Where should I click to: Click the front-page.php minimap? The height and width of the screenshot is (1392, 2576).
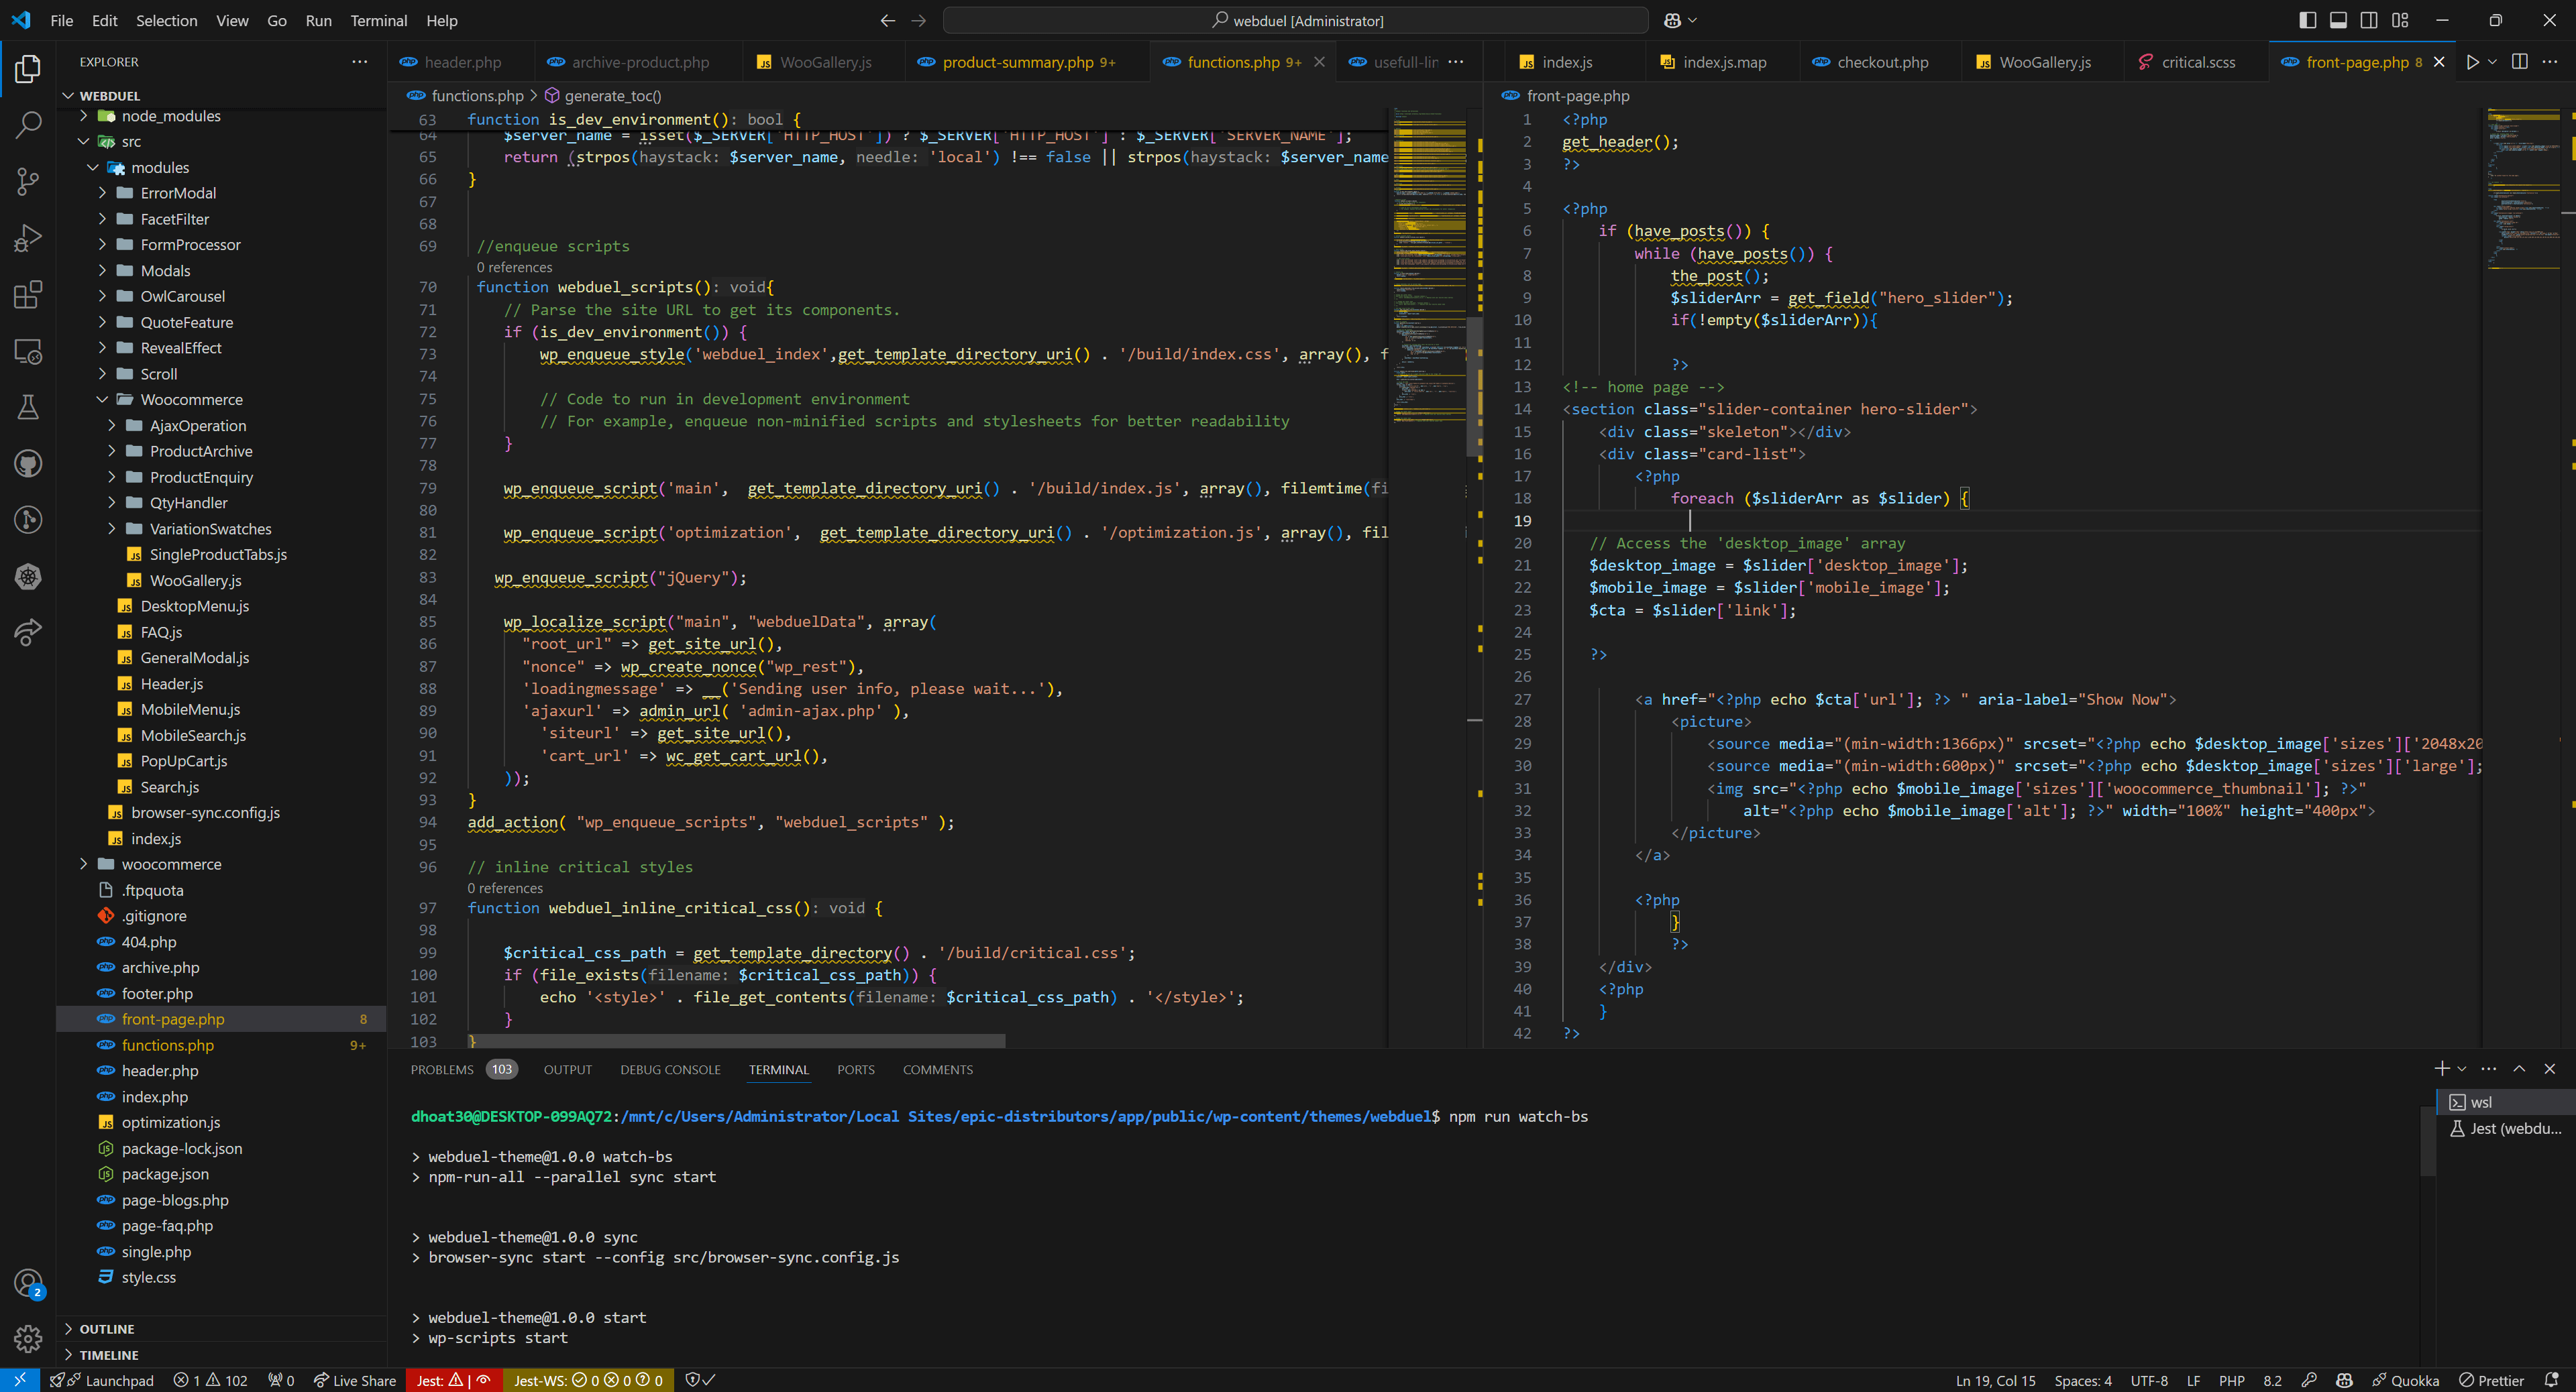click(2522, 190)
